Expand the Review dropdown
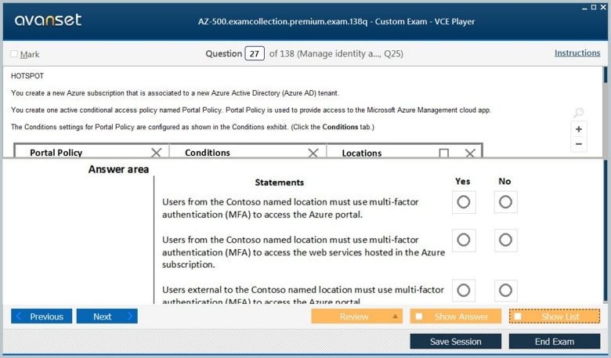This screenshot has width=611, height=358. pos(395,316)
